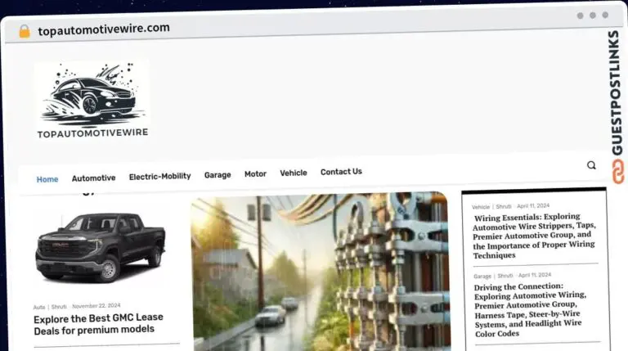Viewport: 628px width, 351px height.
Task: Select the Garage navigation item
Action: pos(218,175)
